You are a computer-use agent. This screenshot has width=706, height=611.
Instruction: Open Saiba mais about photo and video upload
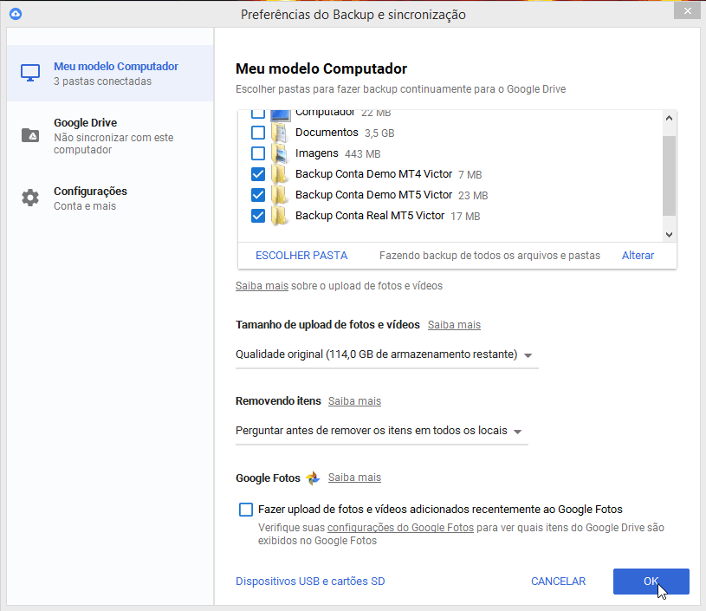pos(262,286)
